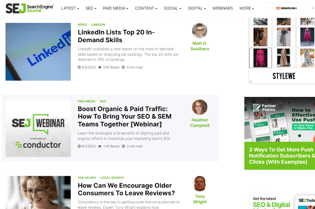Open the LinkedIn article thumbnail image

point(38,52)
